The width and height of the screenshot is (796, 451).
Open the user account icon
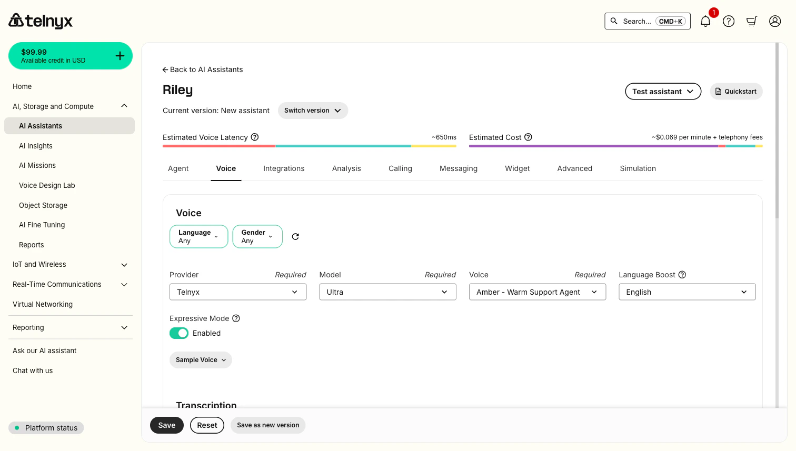tap(775, 21)
